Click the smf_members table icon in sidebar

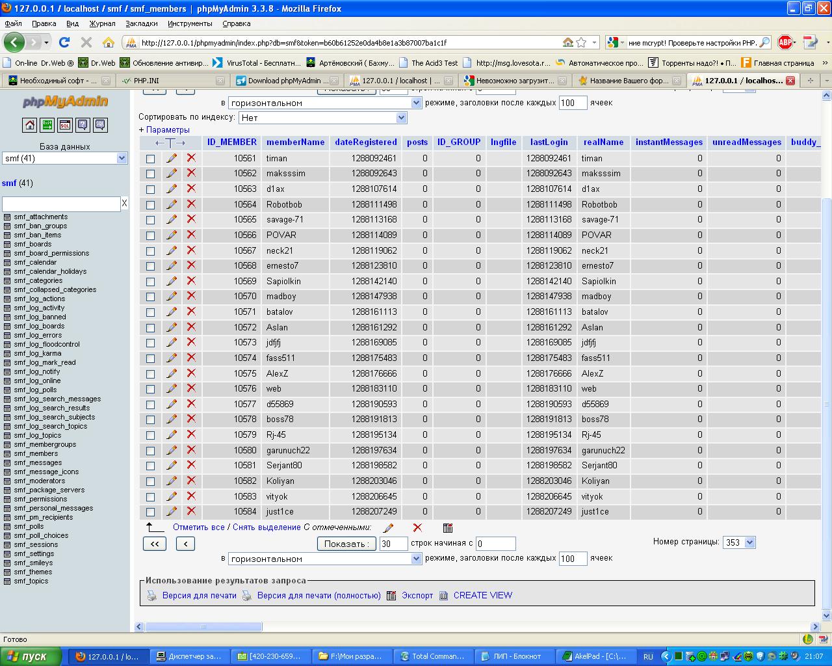(x=7, y=454)
